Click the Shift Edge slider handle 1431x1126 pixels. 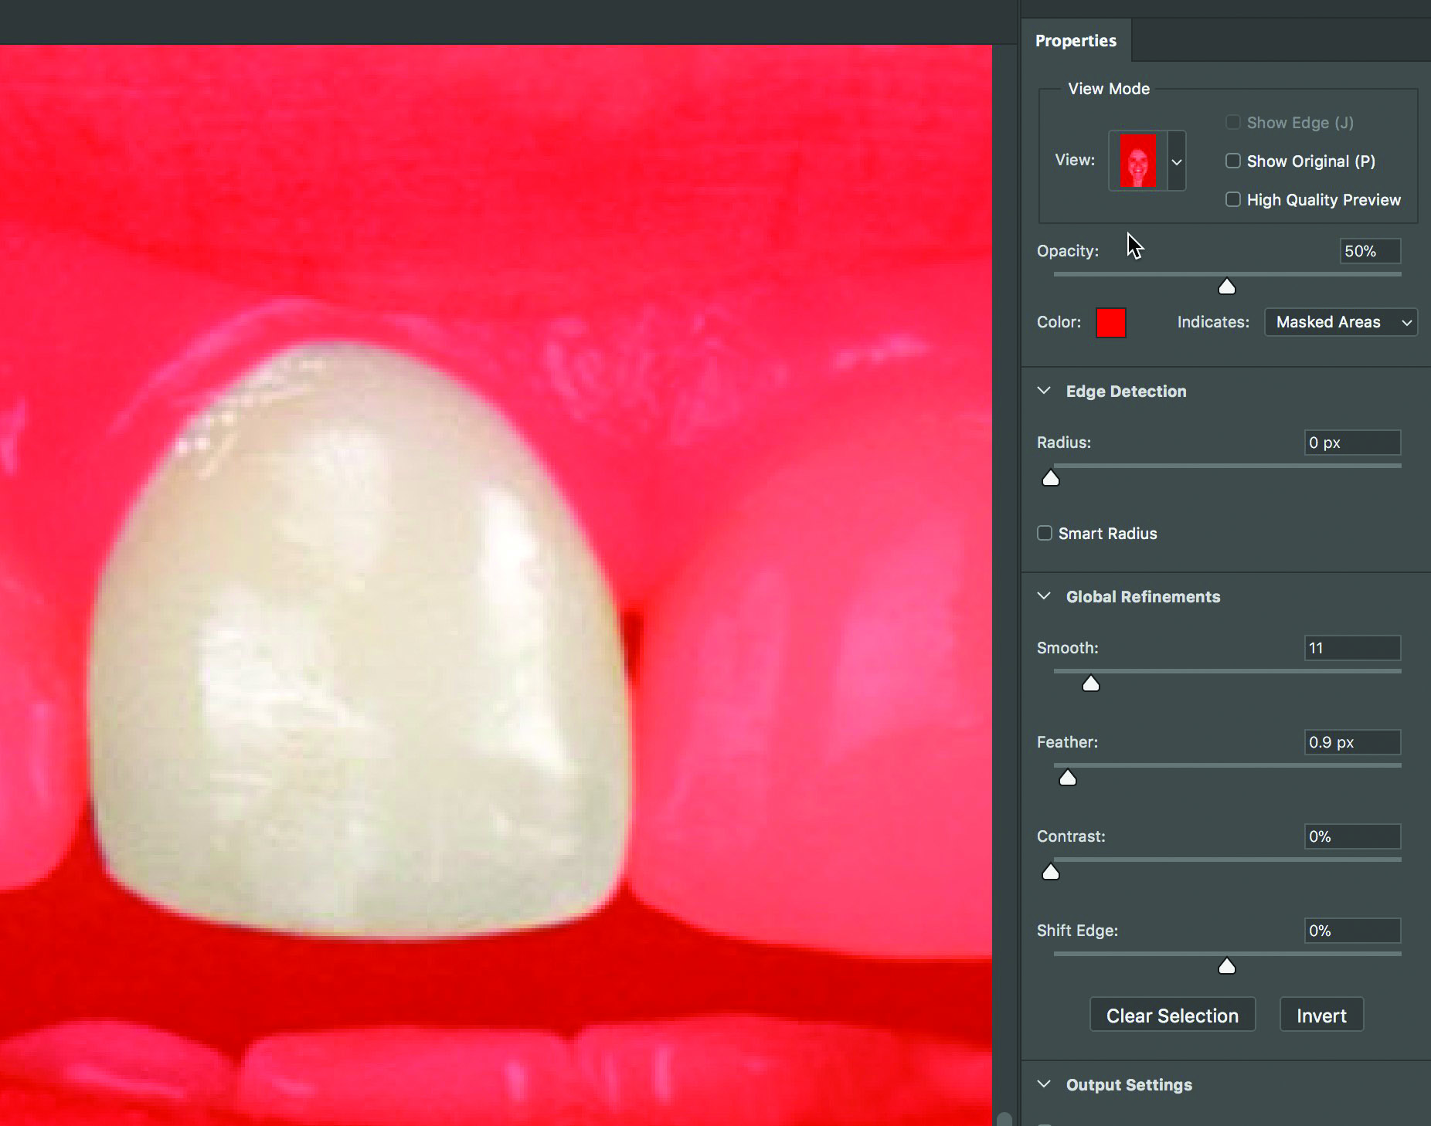pyautogui.click(x=1226, y=967)
